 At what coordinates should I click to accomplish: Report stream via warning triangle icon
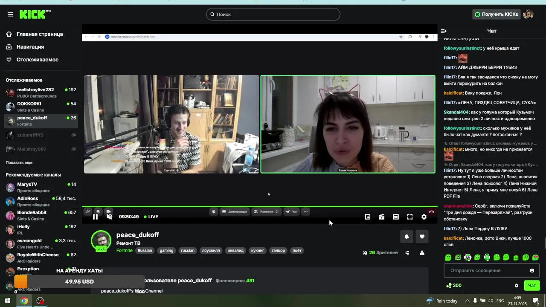coord(422,252)
